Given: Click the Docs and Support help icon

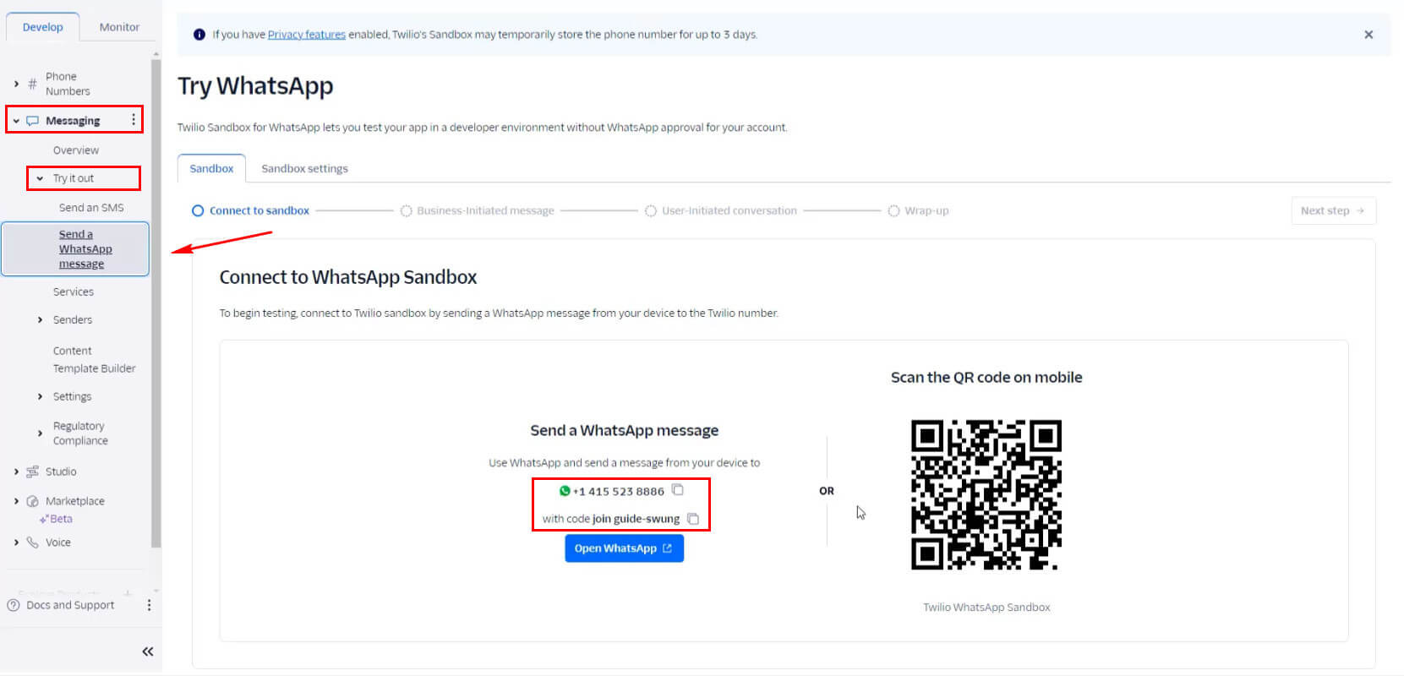Looking at the screenshot, I should pyautogui.click(x=13, y=605).
